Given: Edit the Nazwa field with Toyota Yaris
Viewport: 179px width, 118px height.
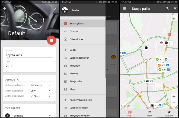Looking at the screenshot, I should tap(29, 55).
